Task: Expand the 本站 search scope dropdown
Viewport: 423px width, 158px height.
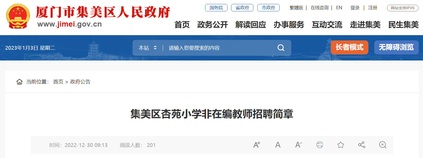Action: click(148, 48)
